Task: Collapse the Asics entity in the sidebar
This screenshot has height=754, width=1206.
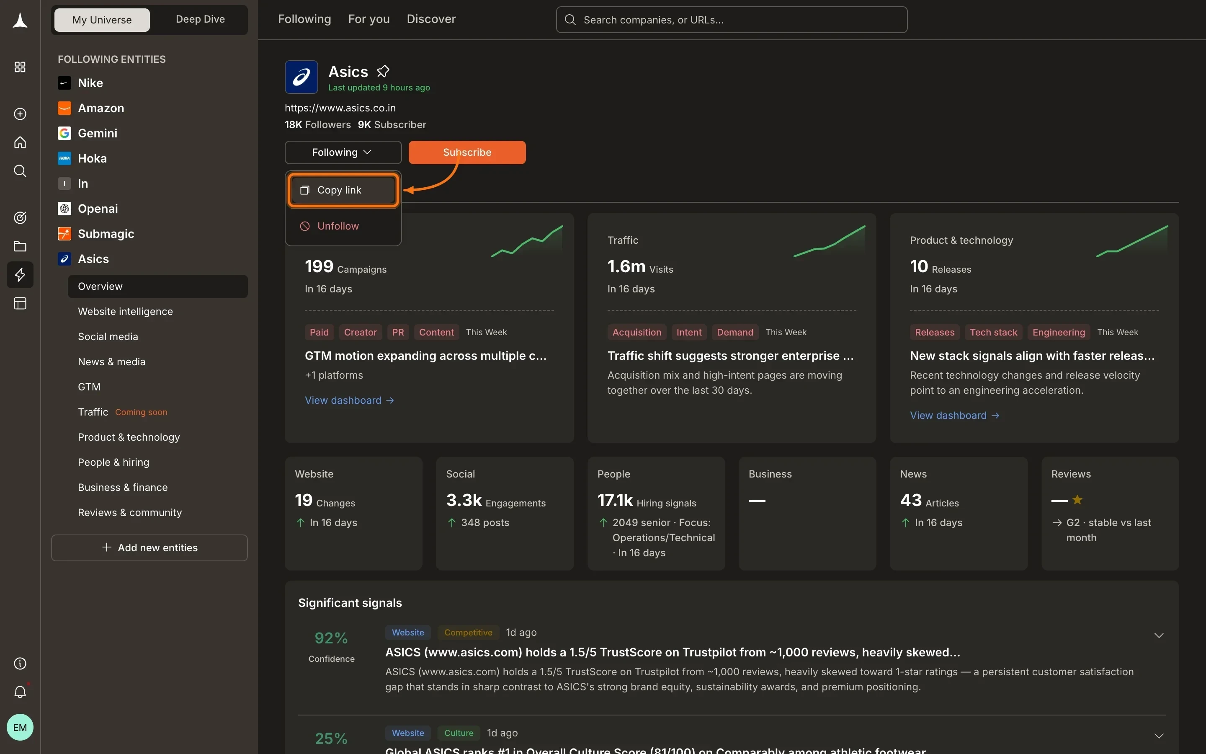Action: pyautogui.click(x=83, y=259)
